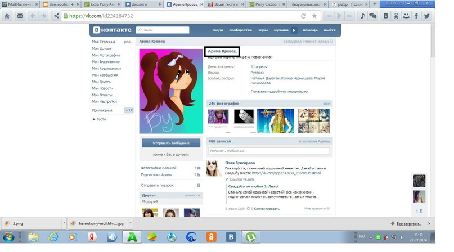Click the next track button in toolbar
Screen dimensions: 454x252
(349, 16)
